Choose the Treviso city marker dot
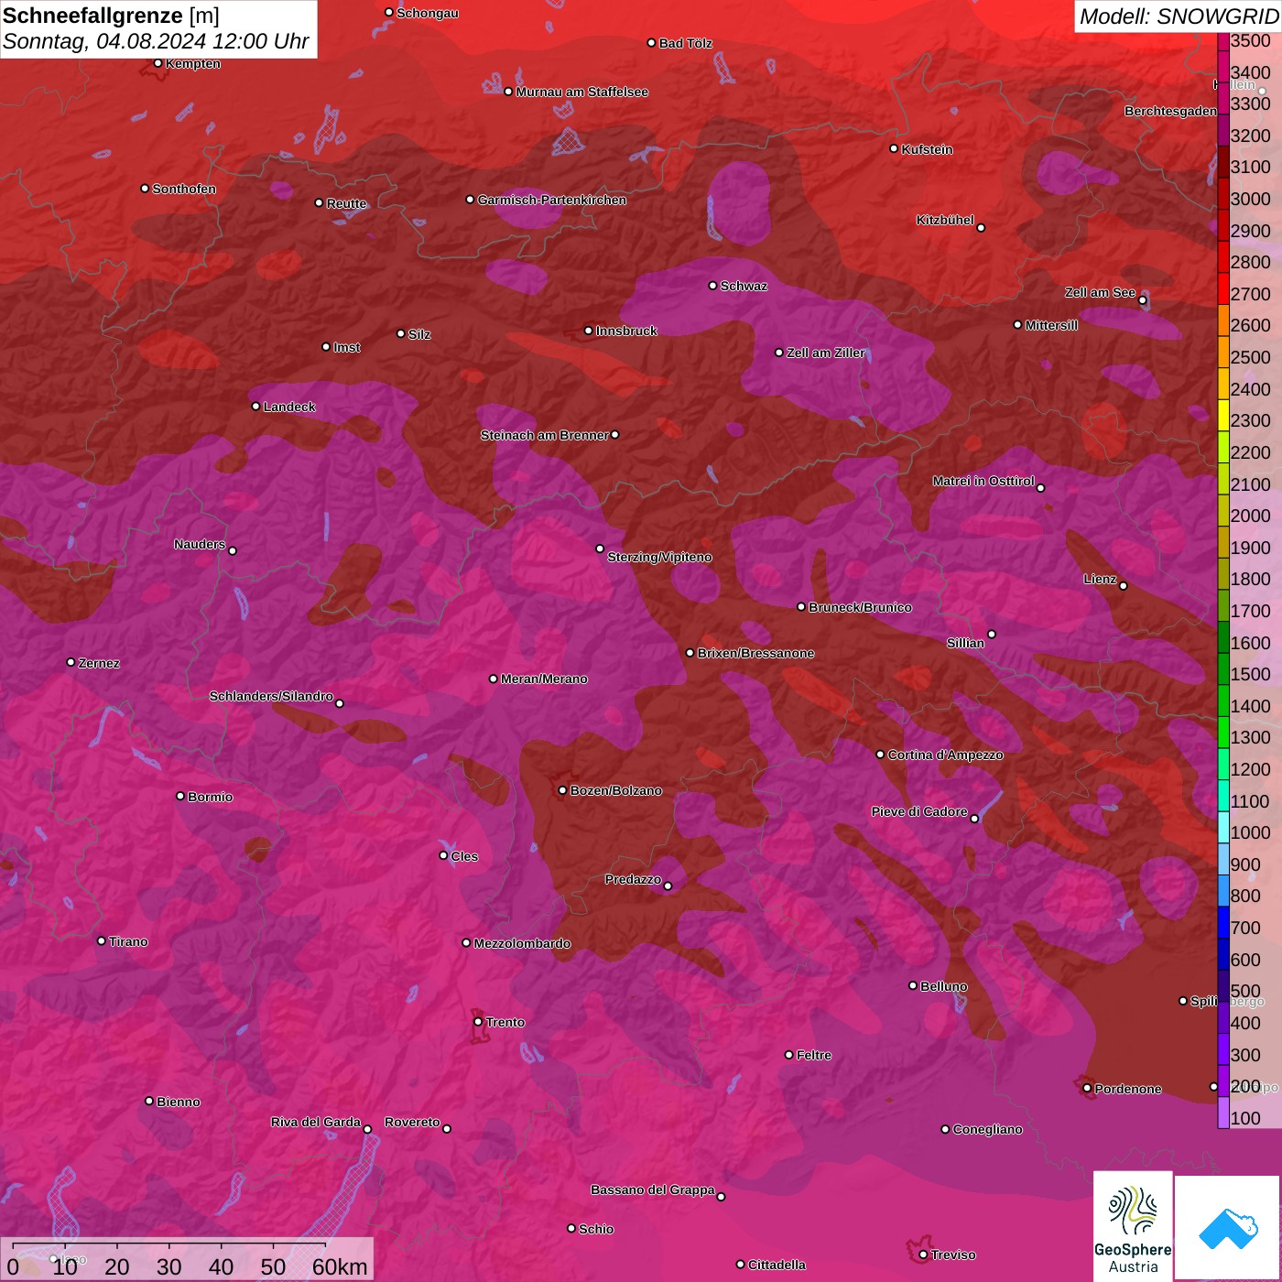Viewport: 1282px width, 1282px height. pyautogui.click(x=923, y=1255)
